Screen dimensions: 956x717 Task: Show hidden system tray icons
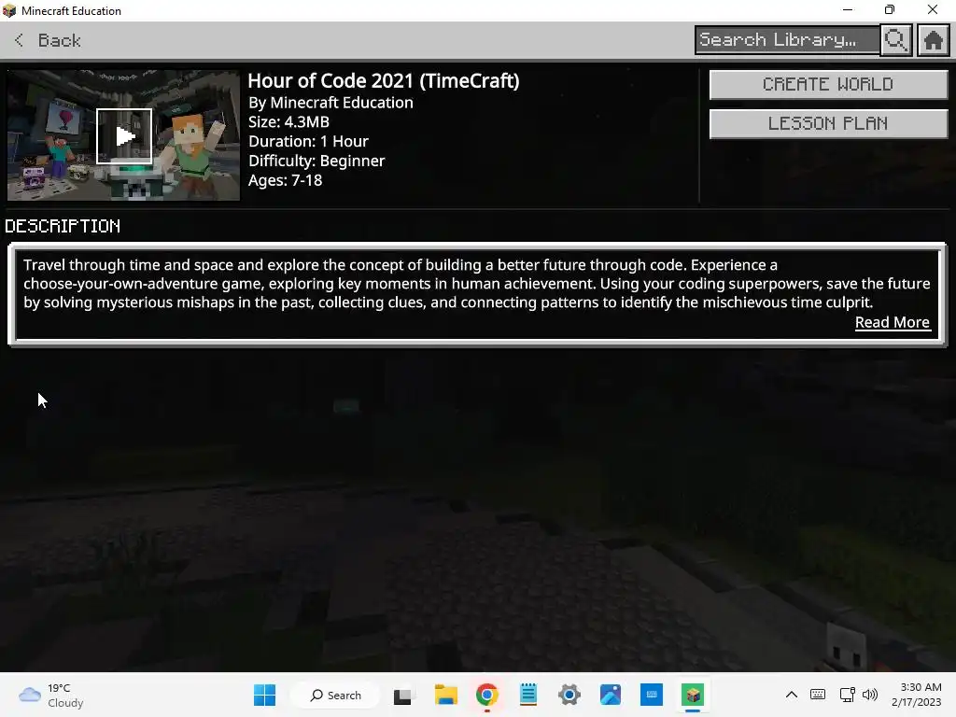(792, 695)
